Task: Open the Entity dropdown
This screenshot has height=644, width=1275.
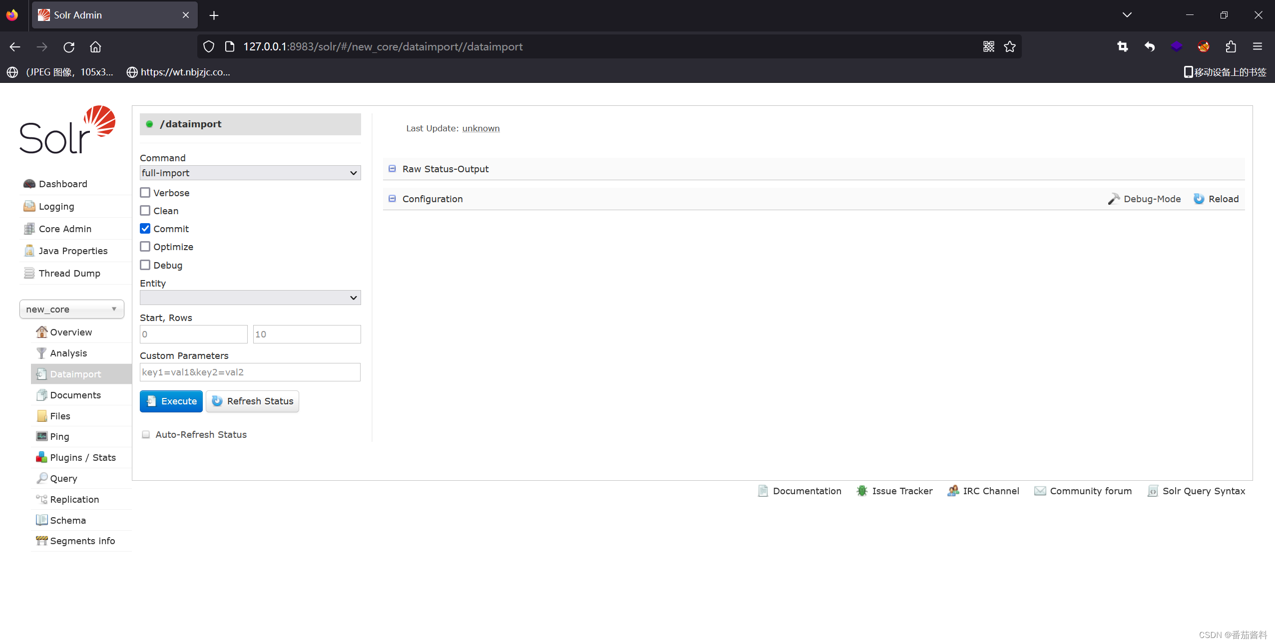Action: [x=250, y=298]
